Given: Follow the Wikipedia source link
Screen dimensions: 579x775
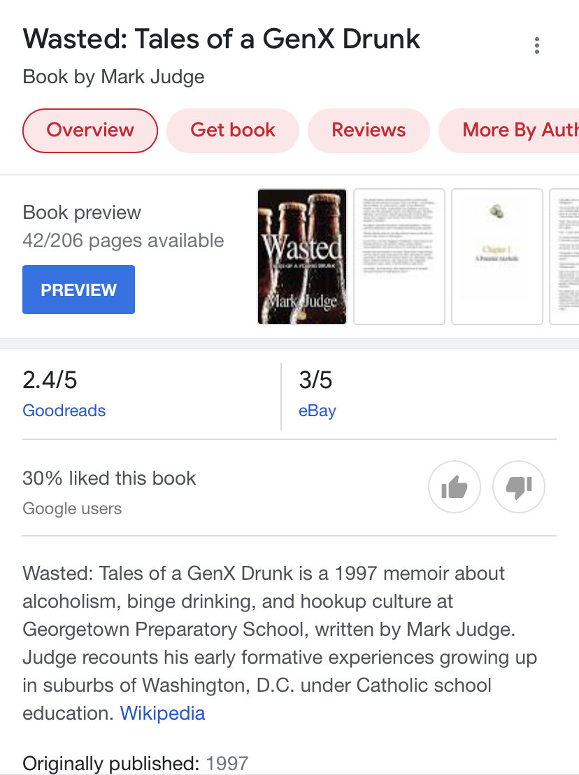Looking at the screenshot, I should [x=162, y=713].
